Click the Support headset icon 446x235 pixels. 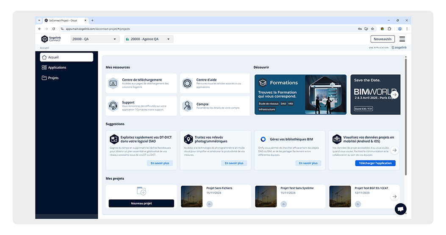pyautogui.click(x=113, y=106)
